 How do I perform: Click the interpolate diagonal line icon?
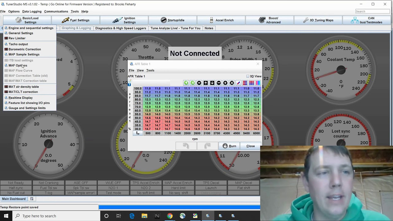coord(238,83)
